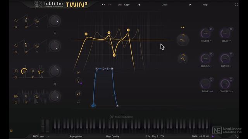248x139 pixels.
Task: Toggle oscillator 3 power button
Action: click(16, 77)
